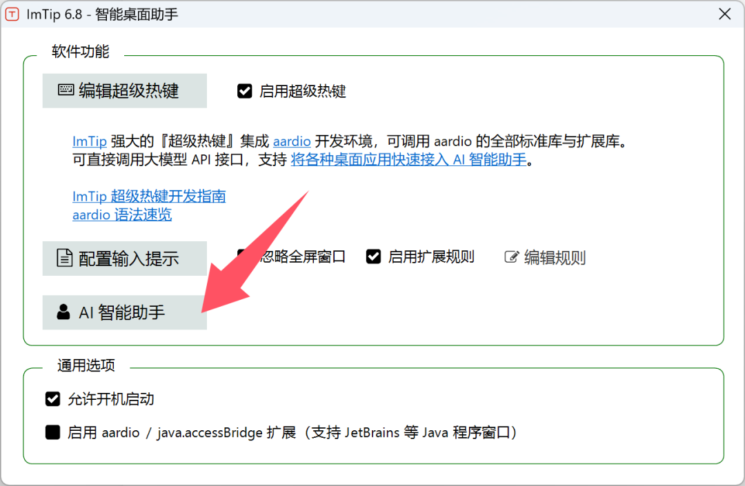Click the 通用选项 group label

pyautogui.click(x=86, y=365)
